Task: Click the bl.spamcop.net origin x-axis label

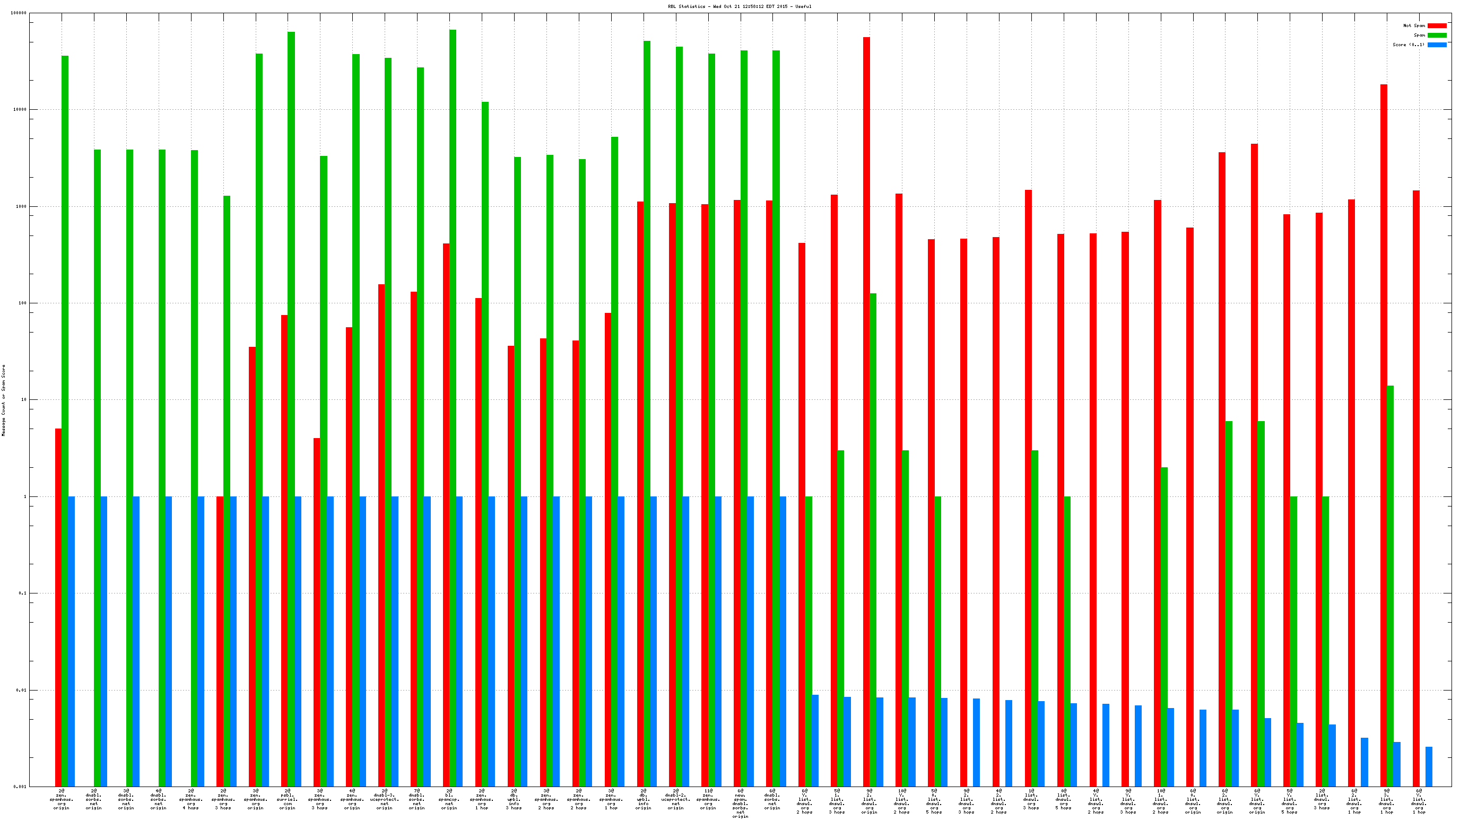Action: (x=449, y=799)
